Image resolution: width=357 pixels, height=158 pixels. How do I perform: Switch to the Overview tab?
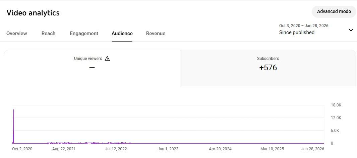click(17, 33)
